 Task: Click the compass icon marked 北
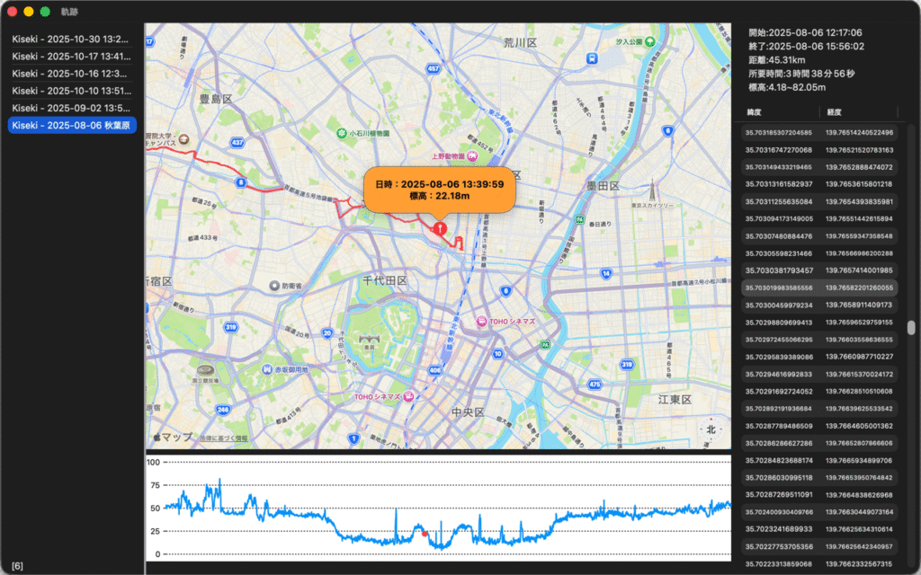pos(711,429)
